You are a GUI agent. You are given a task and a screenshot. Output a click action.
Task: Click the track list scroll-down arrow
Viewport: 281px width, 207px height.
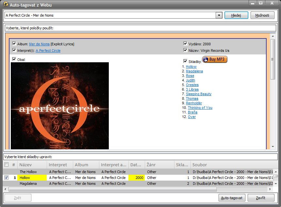pos(276,184)
